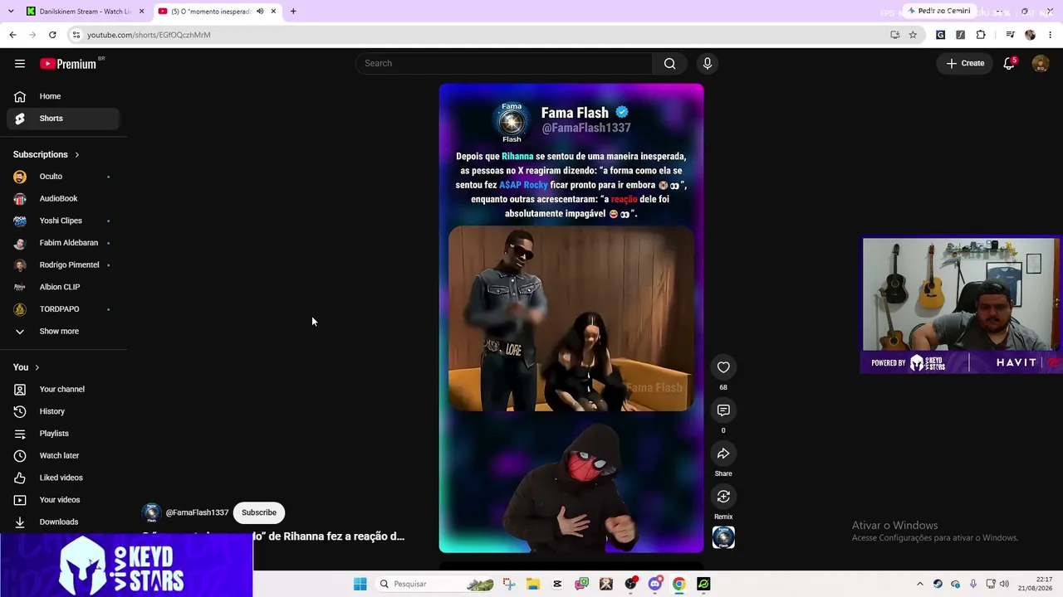Open @FamaFlash1337 channel link
This screenshot has height=597, width=1063.
197,512
